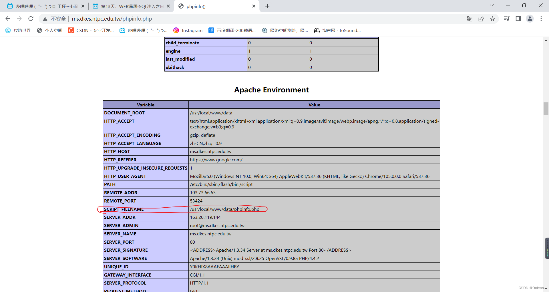The image size is (549, 292).
Task: Click the https://www.google.com/ referer value
Action: 216,160
